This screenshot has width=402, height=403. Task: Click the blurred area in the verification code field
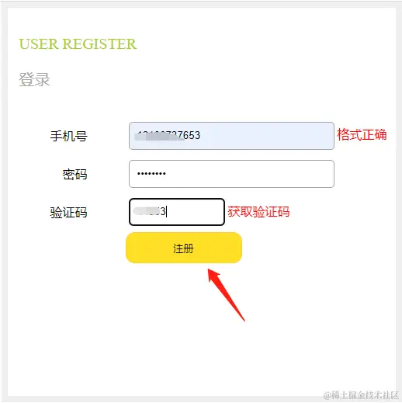(x=147, y=211)
